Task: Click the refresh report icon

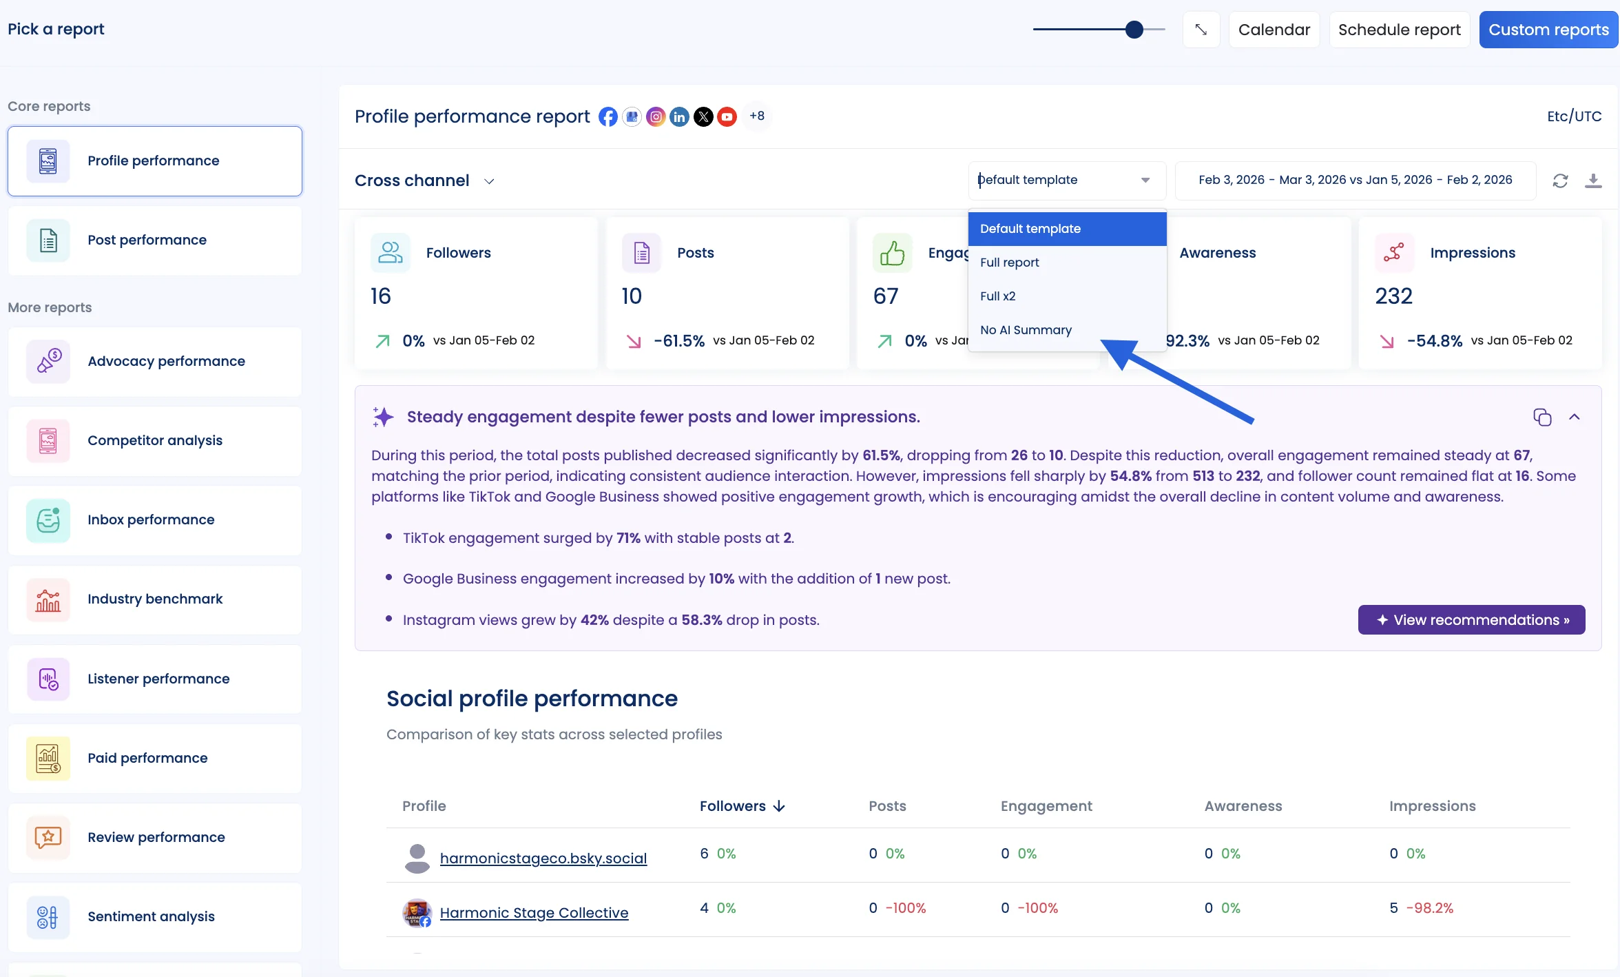Action: pyautogui.click(x=1560, y=181)
